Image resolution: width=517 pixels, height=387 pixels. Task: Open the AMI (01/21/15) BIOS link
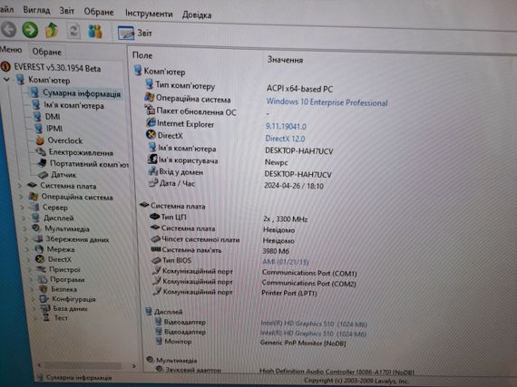click(x=285, y=262)
